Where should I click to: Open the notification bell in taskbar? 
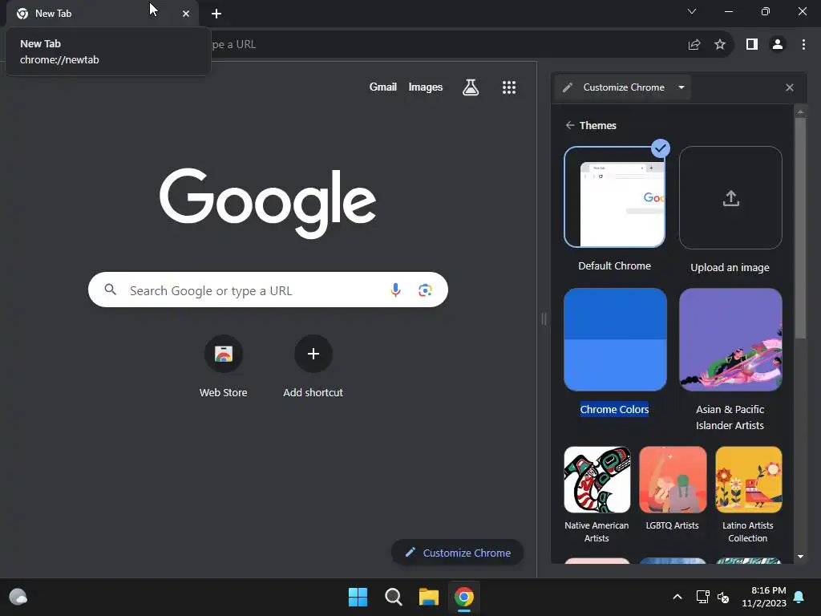(799, 597)
